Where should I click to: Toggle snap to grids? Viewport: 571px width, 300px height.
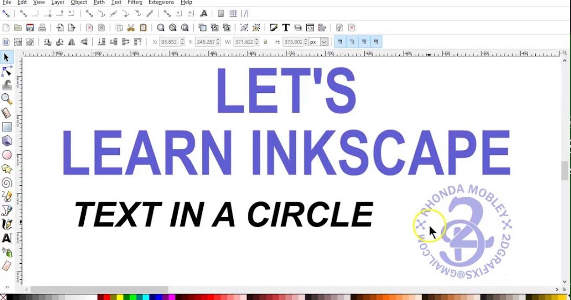[233, 13]
